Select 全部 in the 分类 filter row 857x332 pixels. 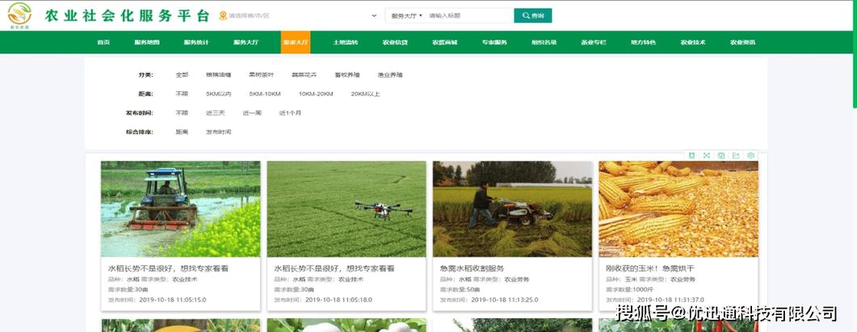click(x=182, y=75)
